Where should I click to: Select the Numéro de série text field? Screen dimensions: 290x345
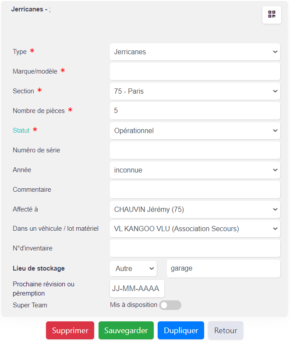(195, 150)
